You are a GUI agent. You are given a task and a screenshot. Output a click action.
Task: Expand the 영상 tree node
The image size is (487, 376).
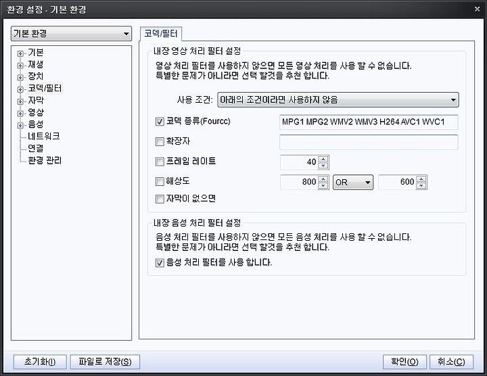[x=20, y=114]
